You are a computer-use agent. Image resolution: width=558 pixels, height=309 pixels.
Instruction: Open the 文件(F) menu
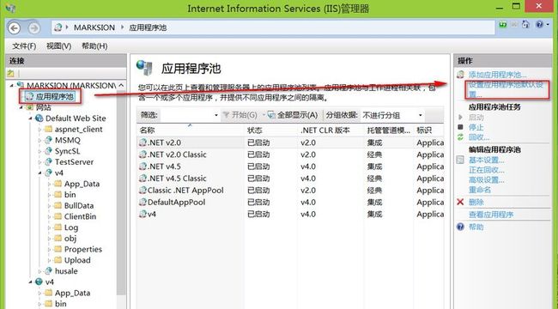[x=24, y=46]
